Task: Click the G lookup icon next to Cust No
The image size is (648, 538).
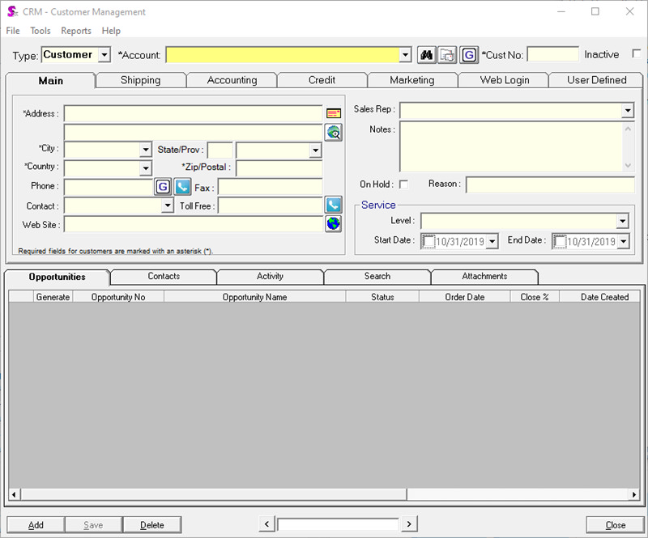Action: pyautogui.click(x=469, y=54)
